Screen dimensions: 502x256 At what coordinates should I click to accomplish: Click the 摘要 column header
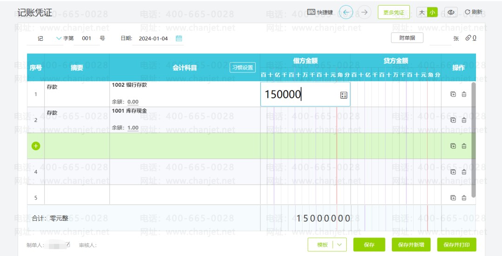click(77, 67)
